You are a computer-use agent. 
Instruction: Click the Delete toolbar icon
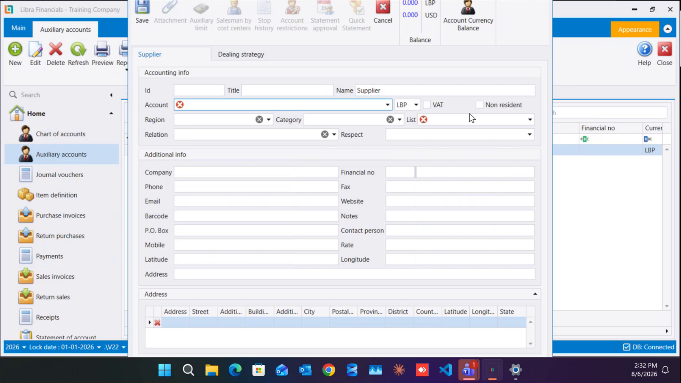coord(56,54)
